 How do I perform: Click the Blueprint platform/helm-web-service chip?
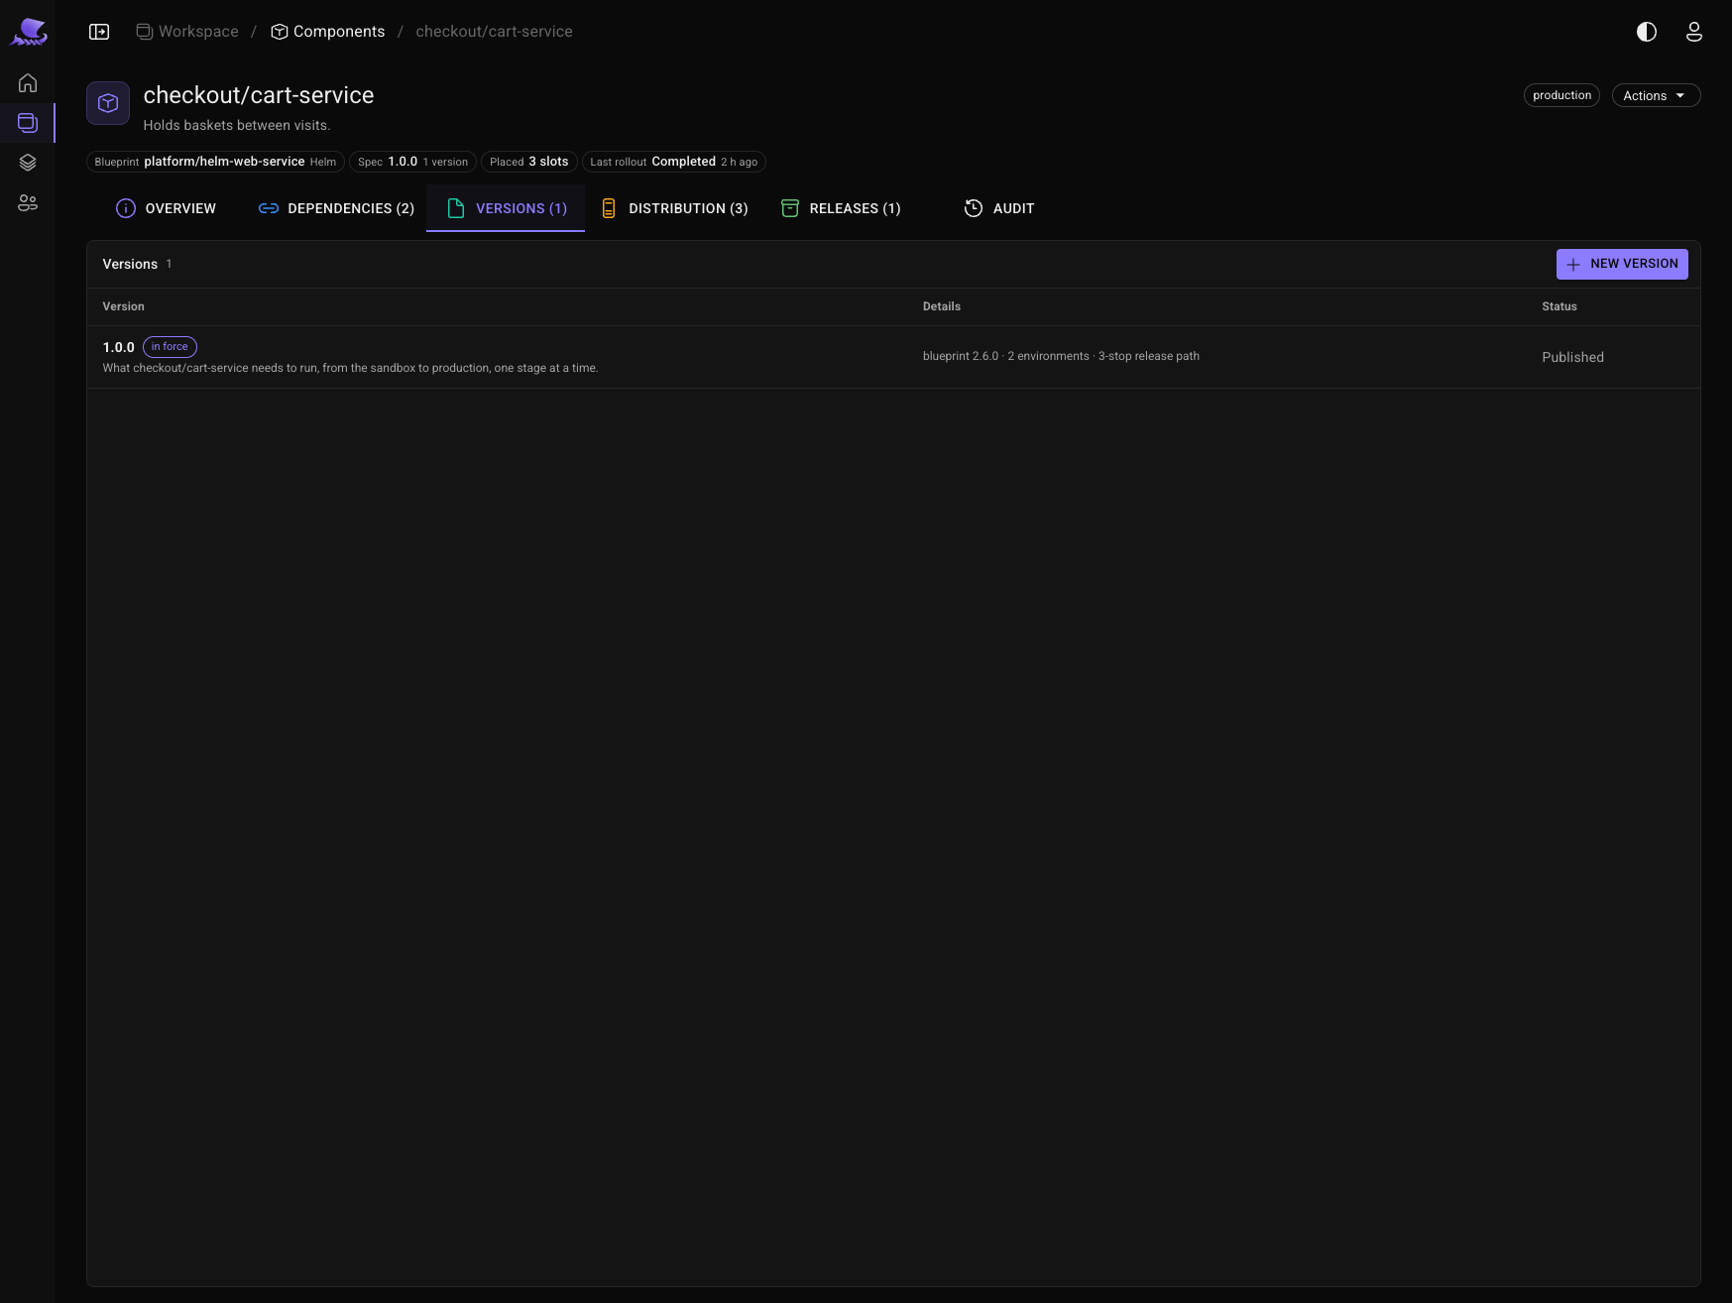pos(215,162)
